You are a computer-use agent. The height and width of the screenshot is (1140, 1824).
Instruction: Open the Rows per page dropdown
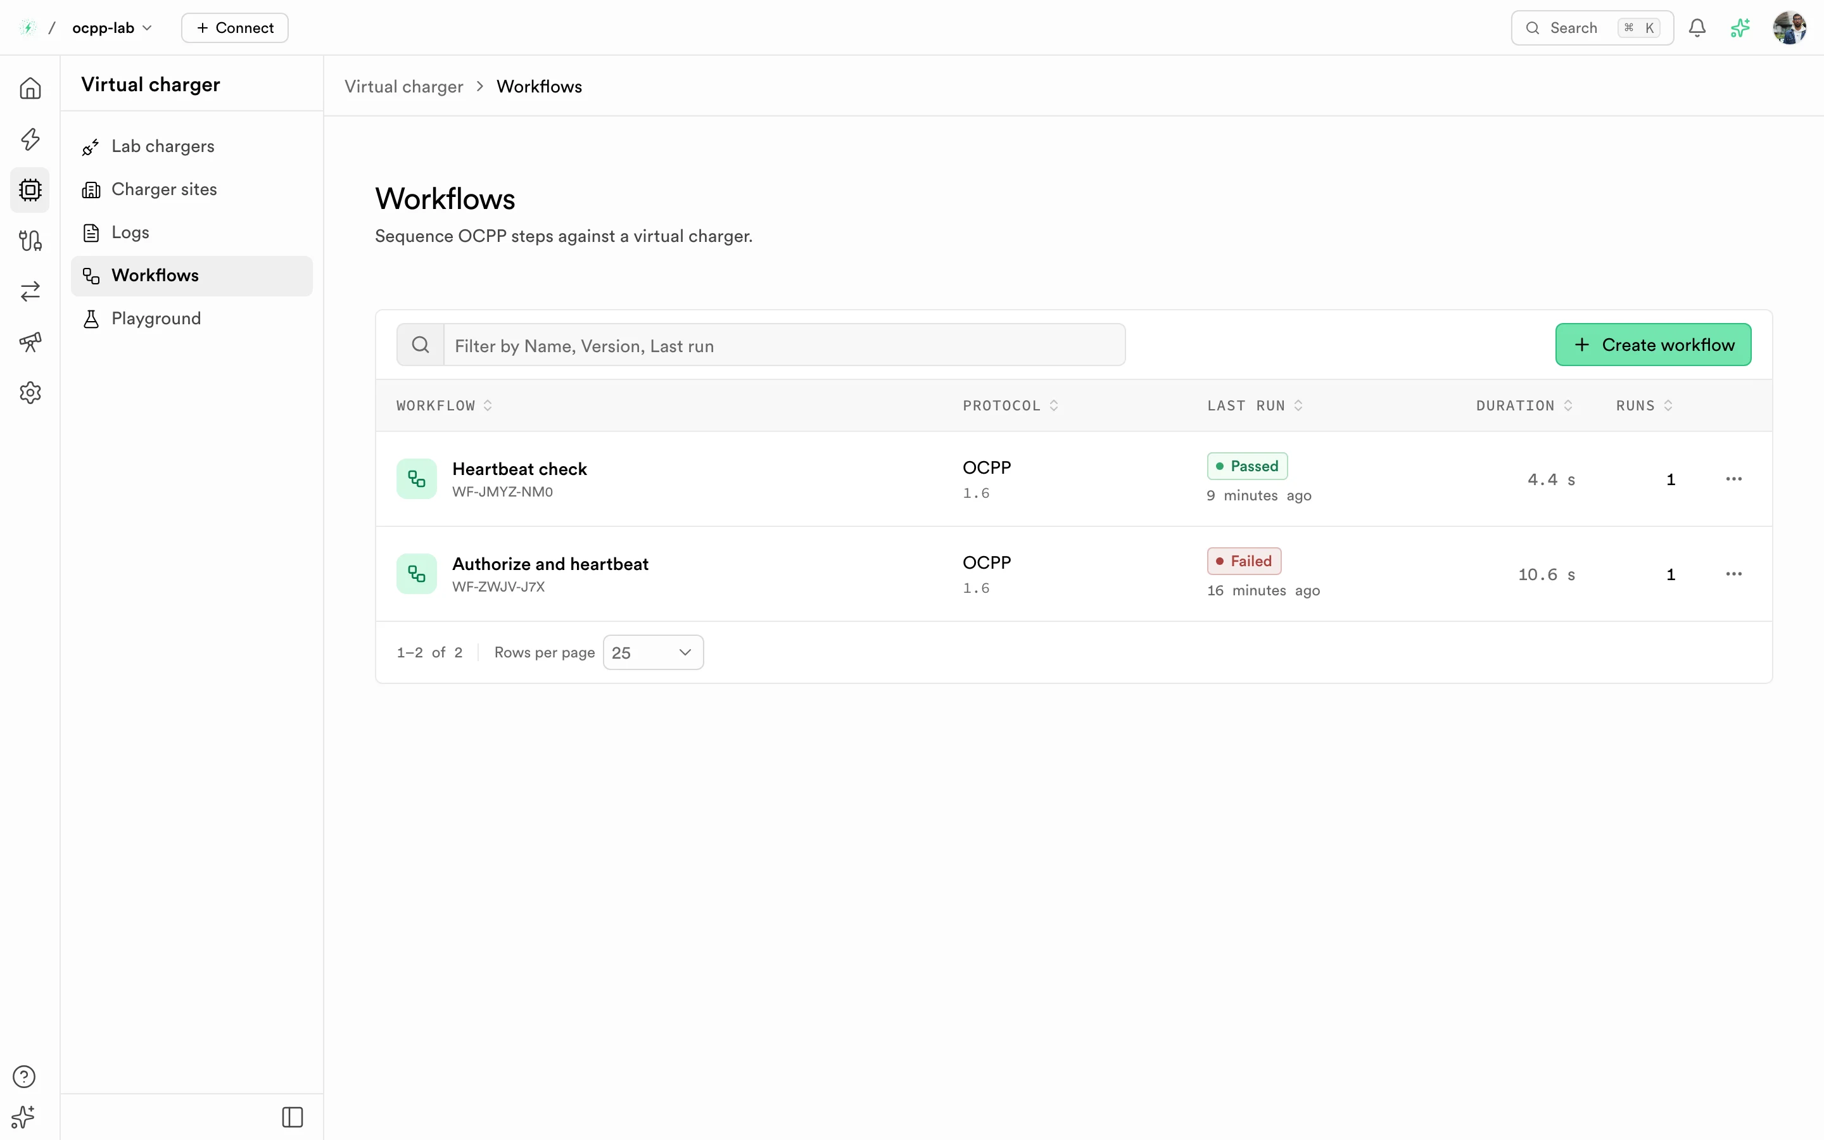coord(653,652)
